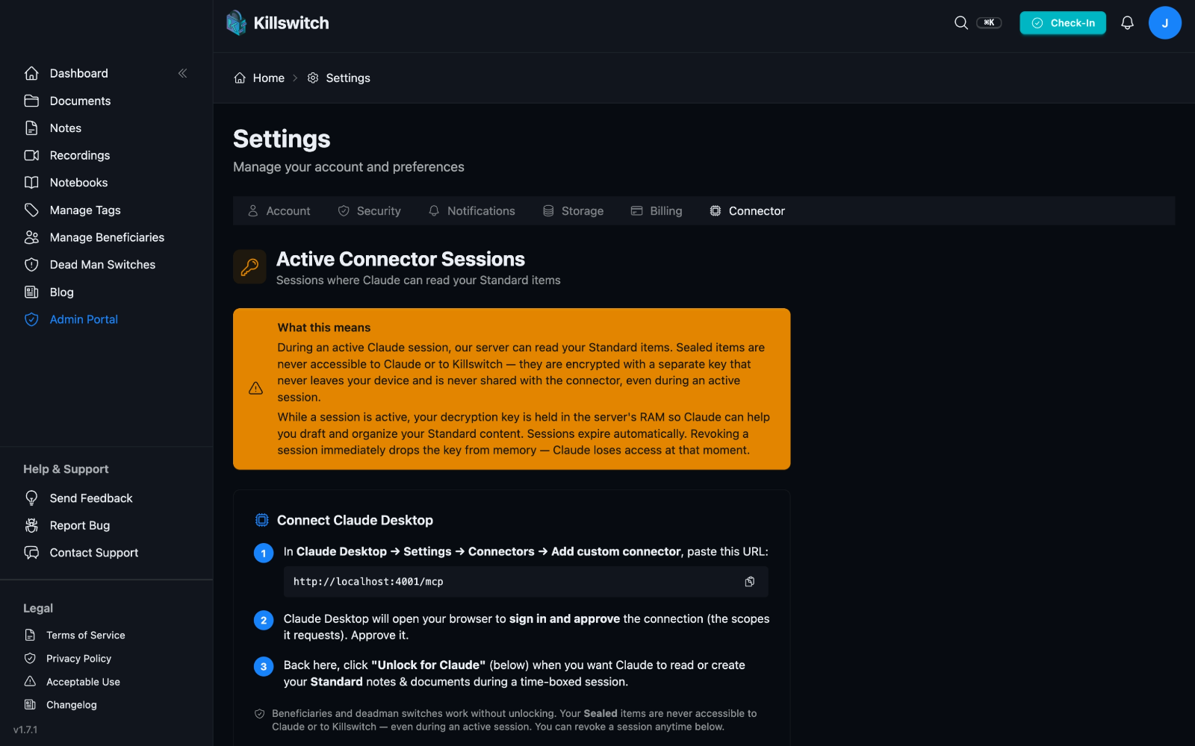This screenshot has height=746, width=1195.
Task: Click the orange key icon beside Active Connector Sessions
Action: [249, 267]
